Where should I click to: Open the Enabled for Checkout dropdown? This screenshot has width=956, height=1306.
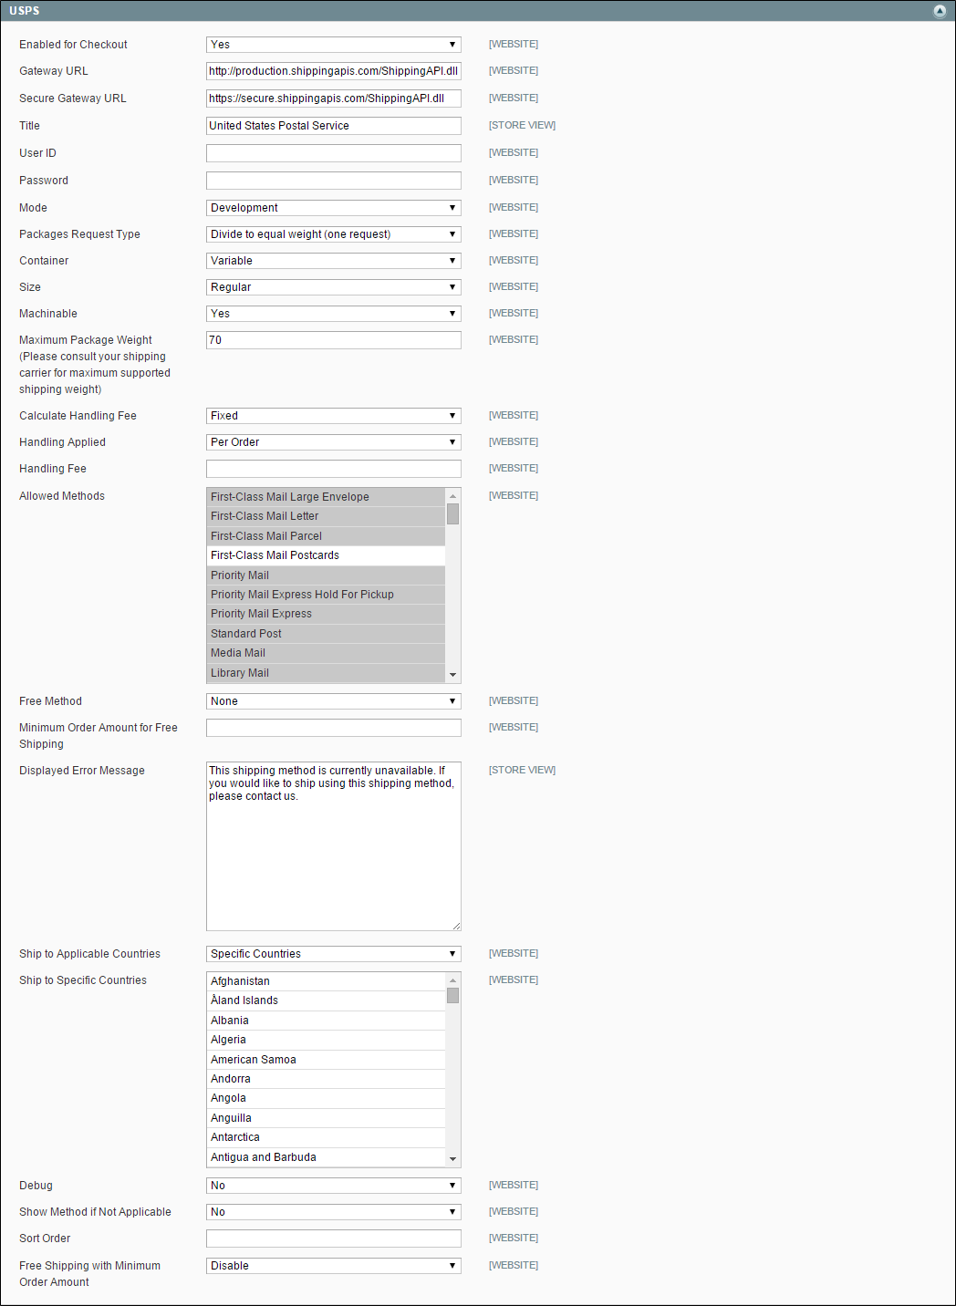coord(334,45)
